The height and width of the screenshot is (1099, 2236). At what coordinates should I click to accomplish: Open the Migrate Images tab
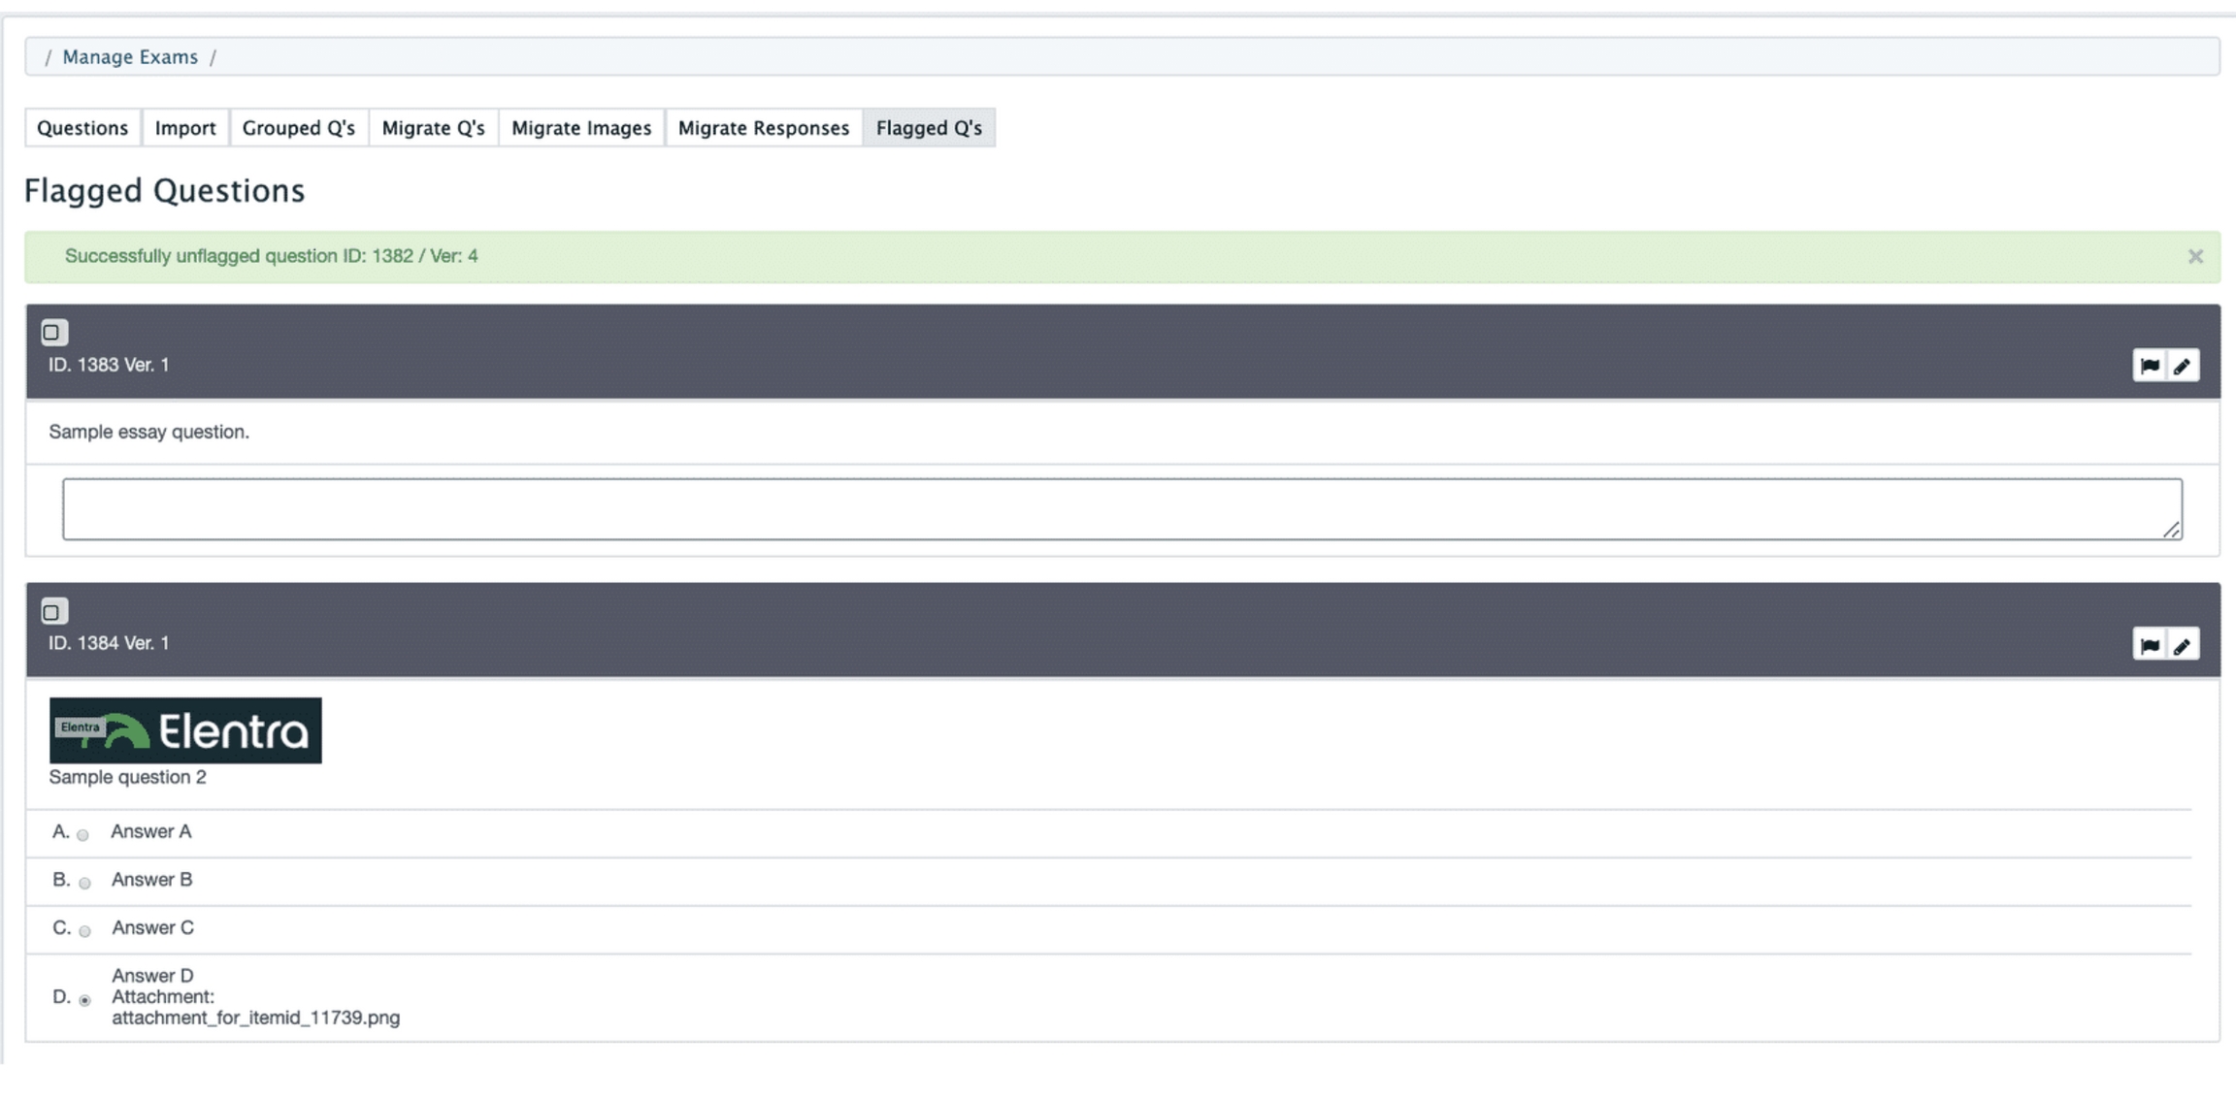point(581,128)
